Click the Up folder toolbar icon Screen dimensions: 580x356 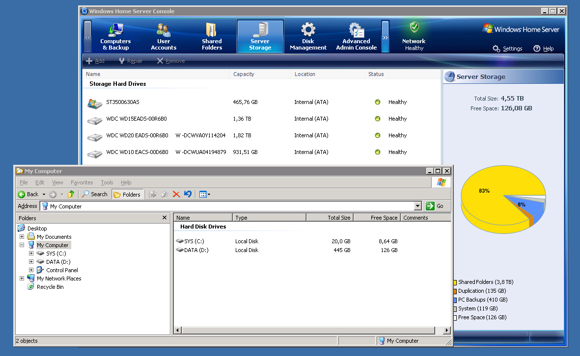(71, 194)
